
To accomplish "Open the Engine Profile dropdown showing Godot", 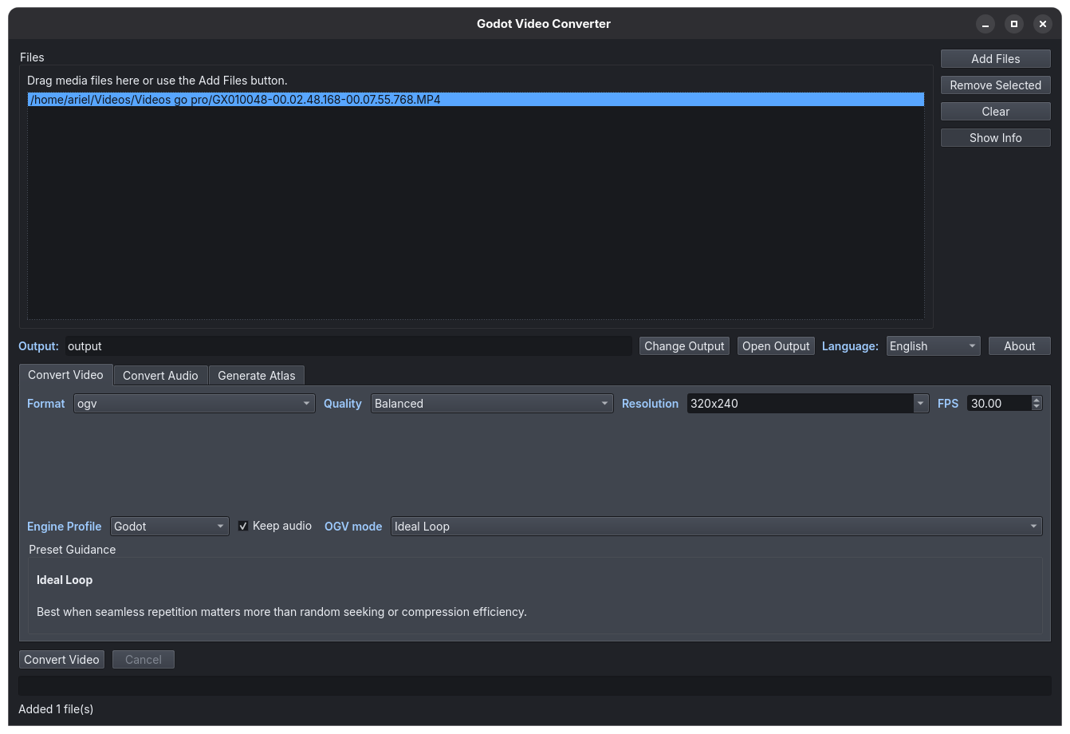I will [x=170, y=527].
